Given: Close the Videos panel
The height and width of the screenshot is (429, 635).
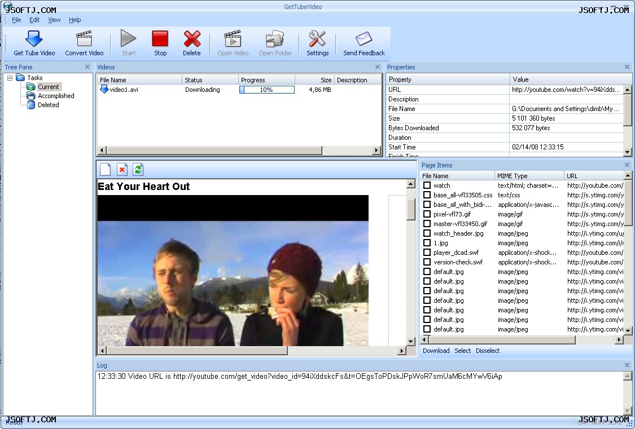Looking at the screenshot, I should click(x=378, y=67).
